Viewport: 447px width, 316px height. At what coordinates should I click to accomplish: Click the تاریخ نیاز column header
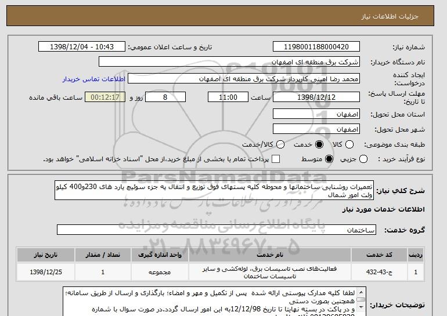(46, 255)
